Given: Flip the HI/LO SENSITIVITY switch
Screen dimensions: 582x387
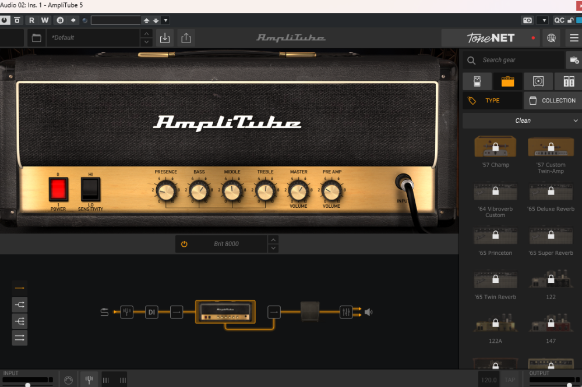Looking at the screenshot, I should click(90, 189).
